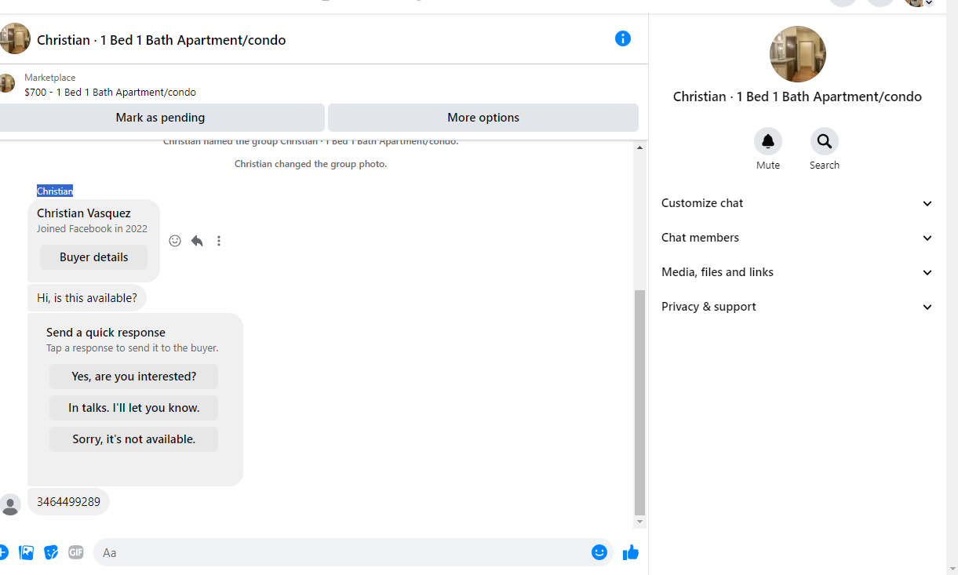Send quick reply 'In talks. I'll let you know.'
958x575 pixels.
tap(134, 408)
